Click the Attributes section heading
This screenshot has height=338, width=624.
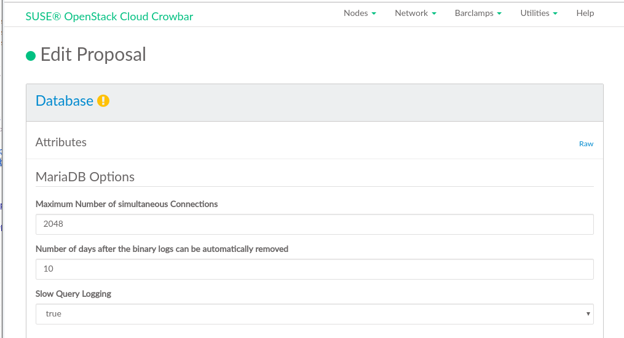pos(61,142)
